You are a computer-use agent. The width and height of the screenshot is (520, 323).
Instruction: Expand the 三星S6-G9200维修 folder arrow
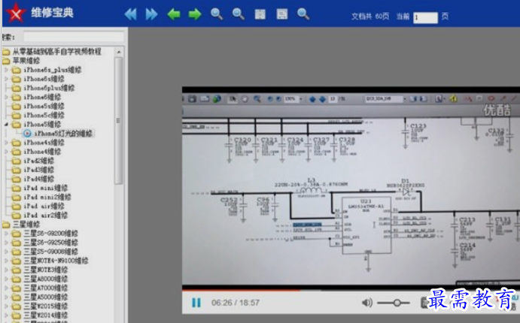(6, 234)
